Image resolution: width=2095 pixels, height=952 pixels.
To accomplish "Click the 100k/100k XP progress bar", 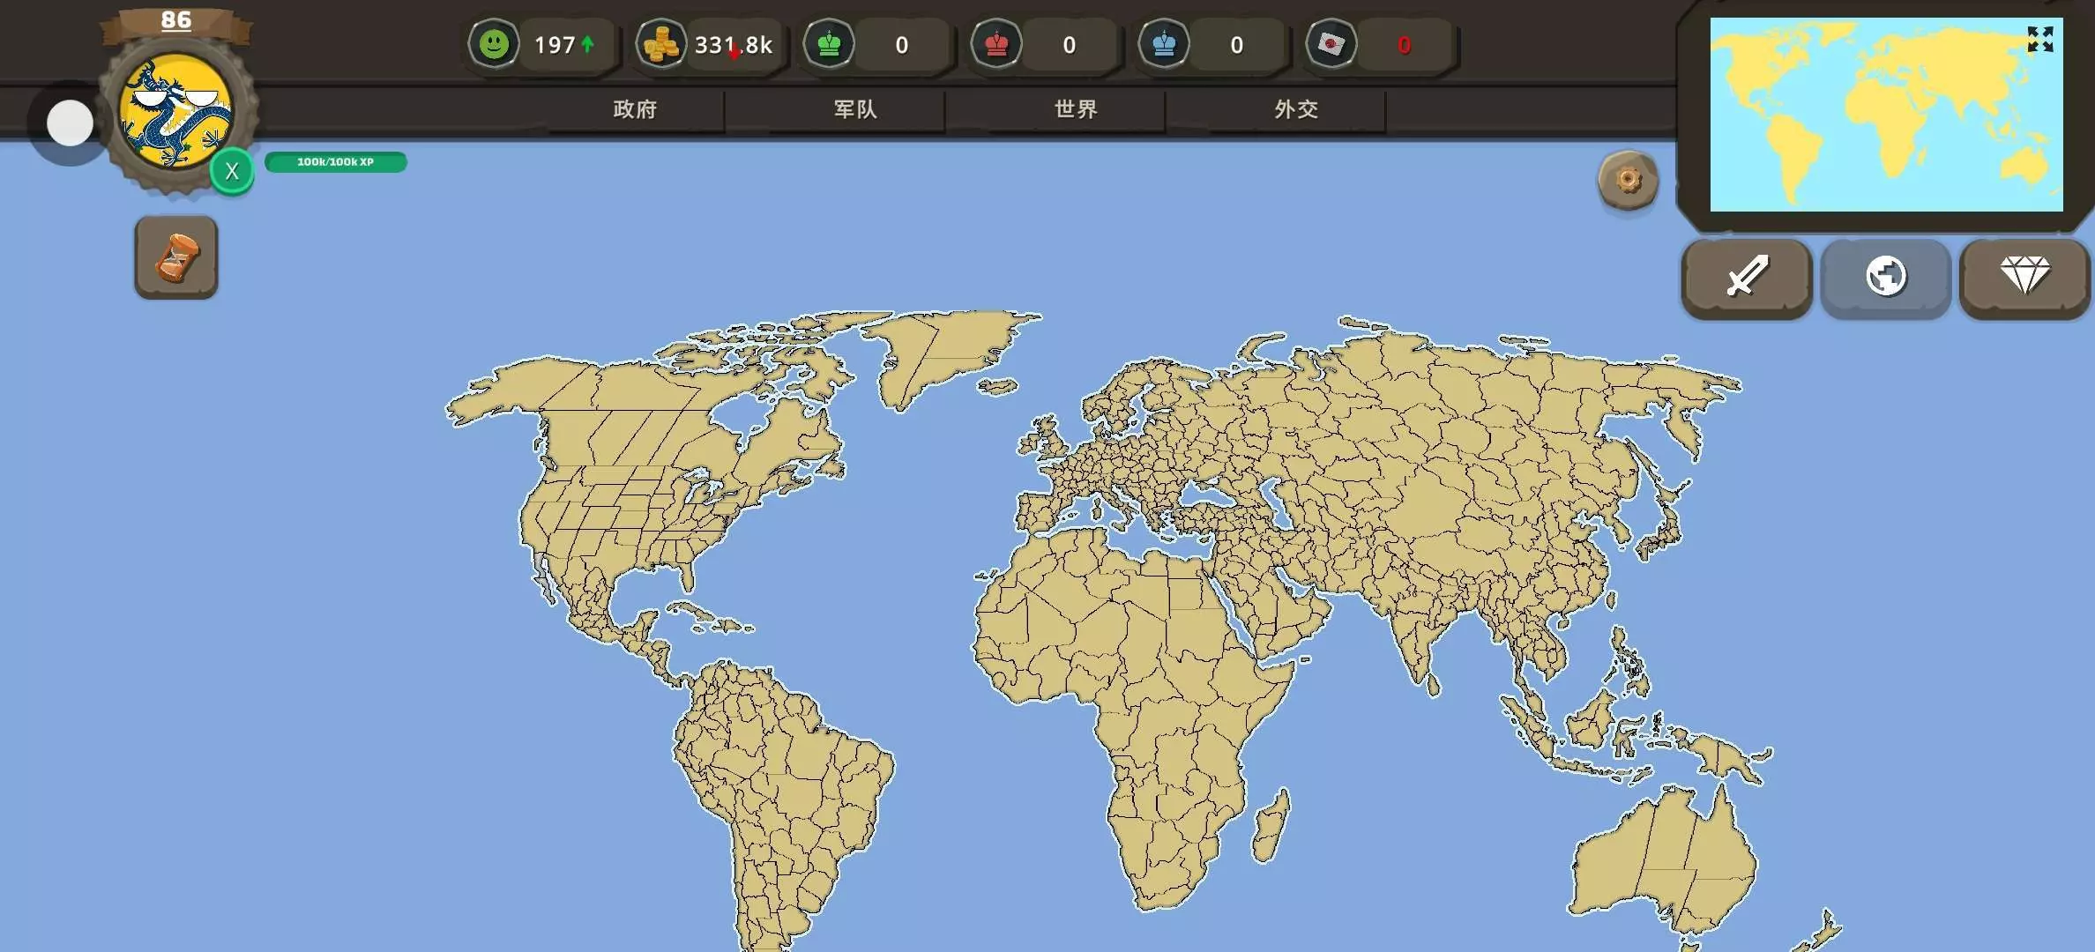I will 335,162.
